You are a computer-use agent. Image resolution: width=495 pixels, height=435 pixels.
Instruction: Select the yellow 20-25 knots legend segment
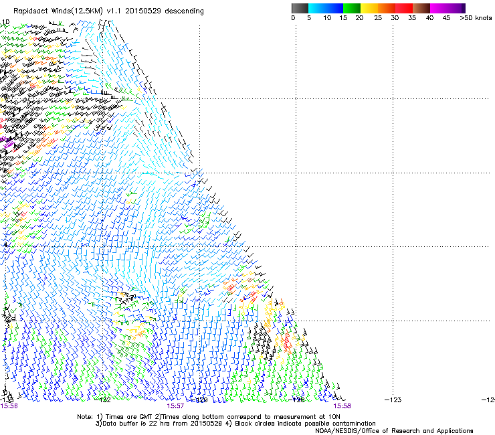(x=369, y=8)
